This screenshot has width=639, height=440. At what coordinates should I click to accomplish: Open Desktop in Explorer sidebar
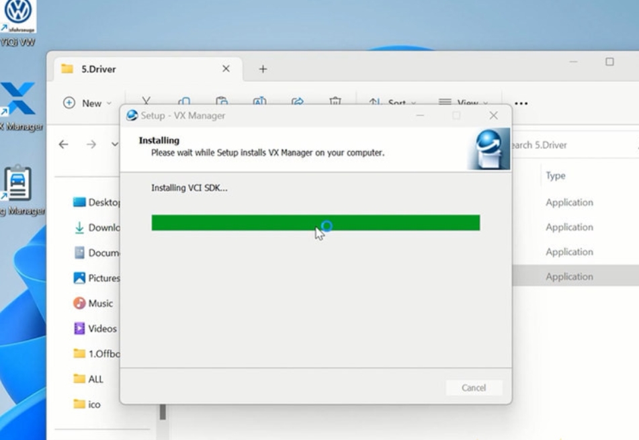tap(96, 202)
